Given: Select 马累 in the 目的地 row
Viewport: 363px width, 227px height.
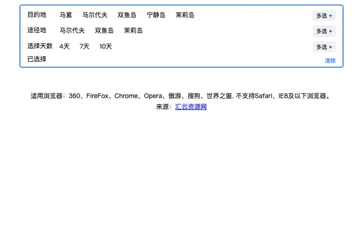Looking at the screenshot, I should [x=66, y=15].
